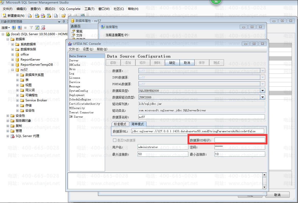The image size is (298, 203).
Task: Open the 数据库类型 SQLSERVER2008 dropdown
Action: point(263,91)
